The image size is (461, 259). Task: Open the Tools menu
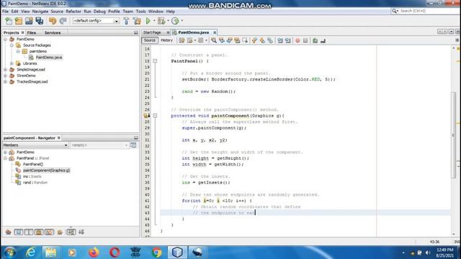[x=141, y=12]
